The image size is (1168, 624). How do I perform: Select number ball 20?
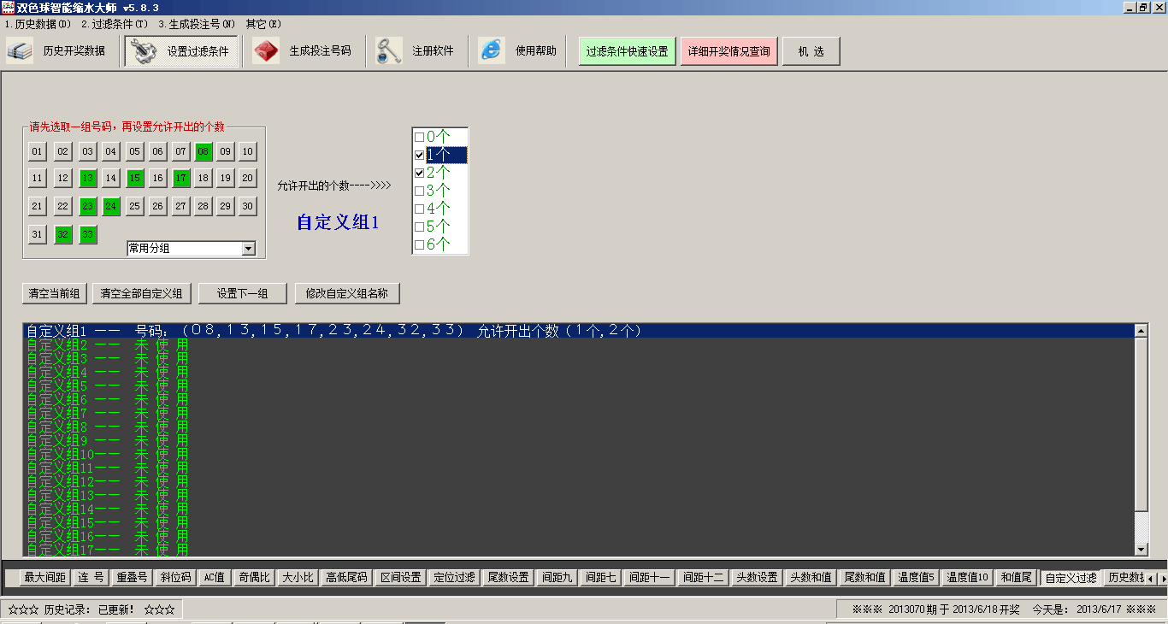247,178
